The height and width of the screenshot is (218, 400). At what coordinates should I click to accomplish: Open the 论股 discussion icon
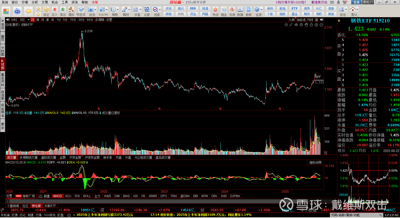(x=147, y=9)
